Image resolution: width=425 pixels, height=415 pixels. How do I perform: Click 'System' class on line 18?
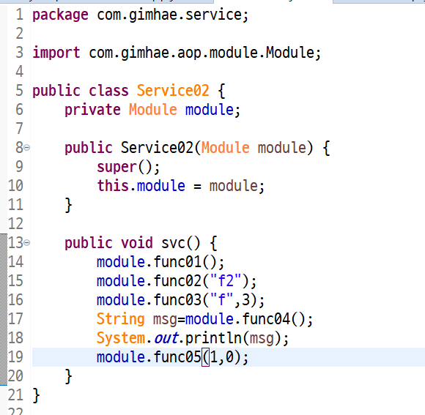(x=121, y=338)
